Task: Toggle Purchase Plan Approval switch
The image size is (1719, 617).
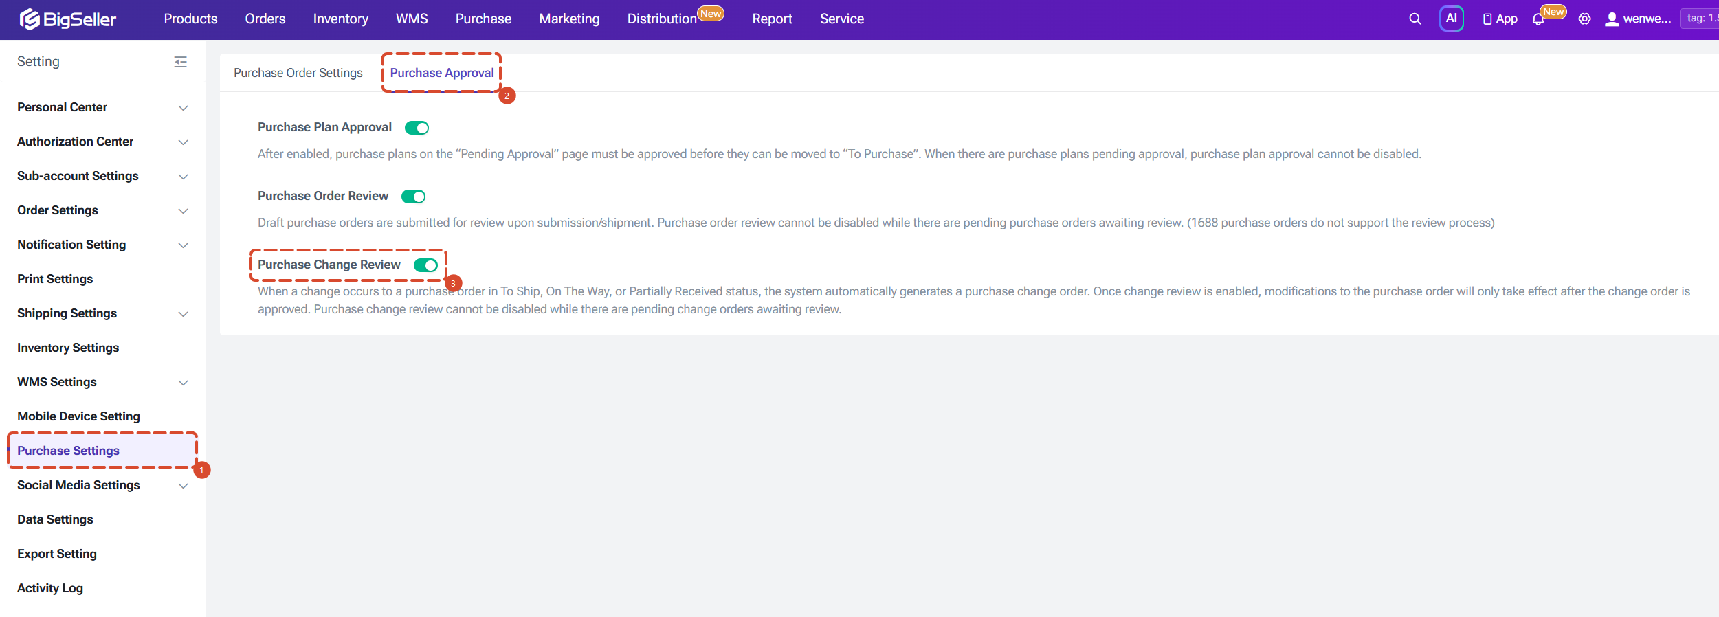Action: tap(417, 128)
